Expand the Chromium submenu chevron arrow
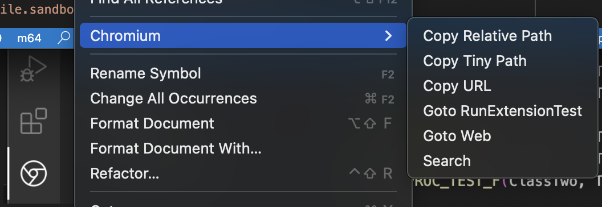 (x=389, y=36)
